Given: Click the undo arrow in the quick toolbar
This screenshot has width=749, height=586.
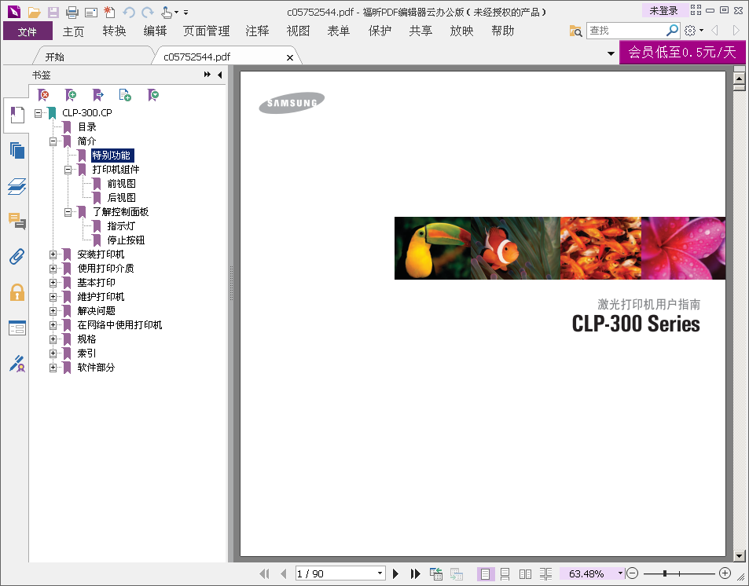Looking at the screenshot, I should tap(128, 13).
